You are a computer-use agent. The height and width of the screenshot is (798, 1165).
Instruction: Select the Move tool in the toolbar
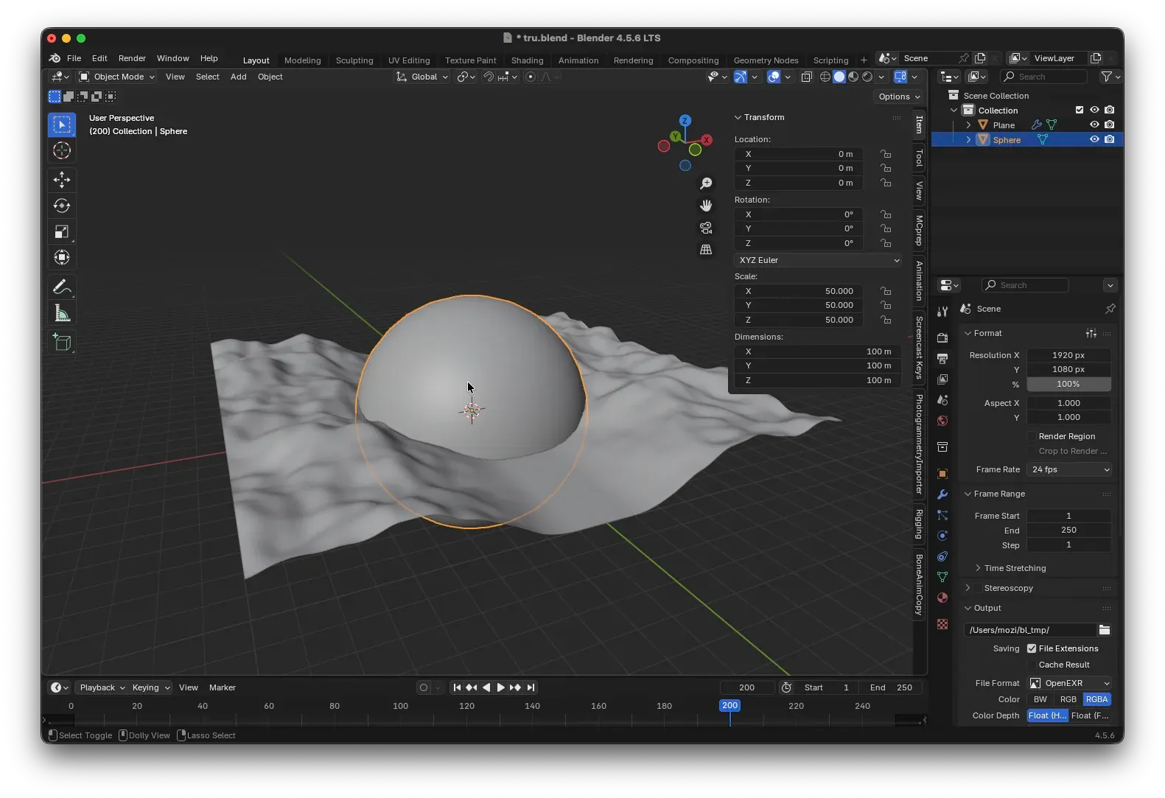pos(62,179)
